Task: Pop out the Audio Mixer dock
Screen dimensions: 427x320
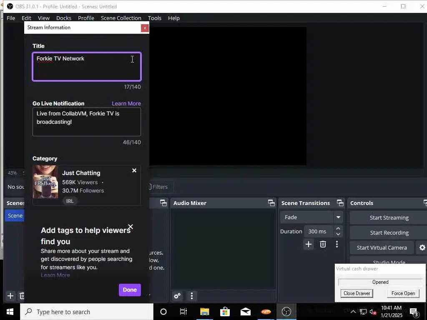Action: (271, 203)
